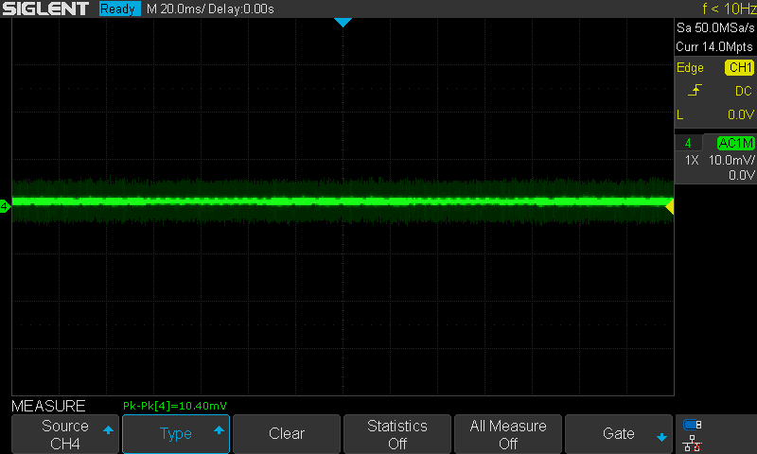Toggle Statistics Off button
Image resolution: width=757 pixels, height=454 pixels.
coord(397,434)
